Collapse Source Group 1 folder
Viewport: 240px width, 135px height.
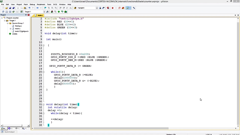8,23
